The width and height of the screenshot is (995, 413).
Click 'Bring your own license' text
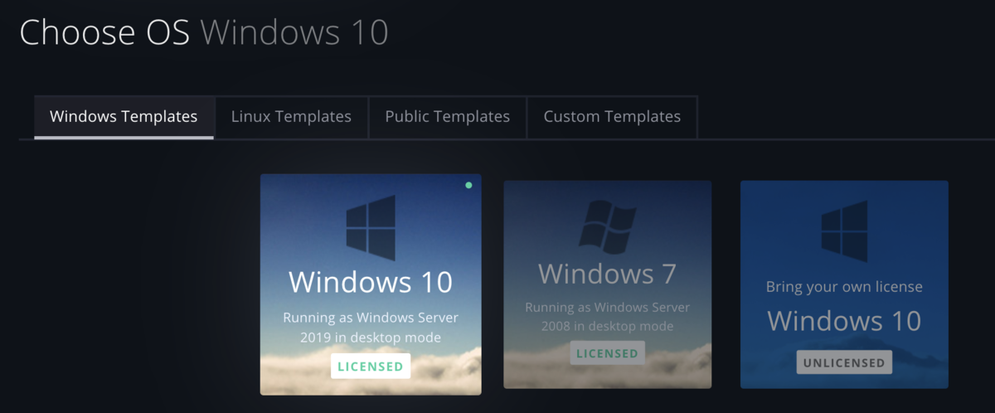click(844, 287)
